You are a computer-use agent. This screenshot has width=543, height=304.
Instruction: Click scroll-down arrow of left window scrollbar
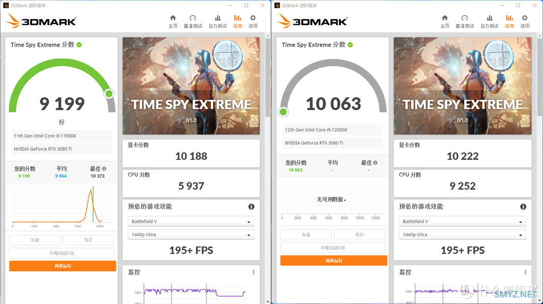(x=267, y=301)
